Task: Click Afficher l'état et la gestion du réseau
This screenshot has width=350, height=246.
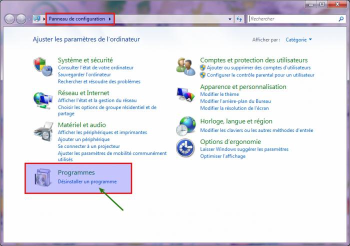Action: click(97, 100)
